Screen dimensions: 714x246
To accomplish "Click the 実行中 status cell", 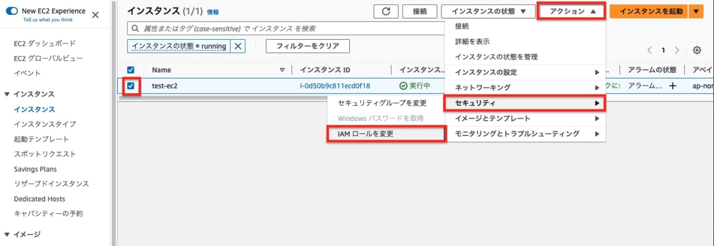I will click(415, 86).
